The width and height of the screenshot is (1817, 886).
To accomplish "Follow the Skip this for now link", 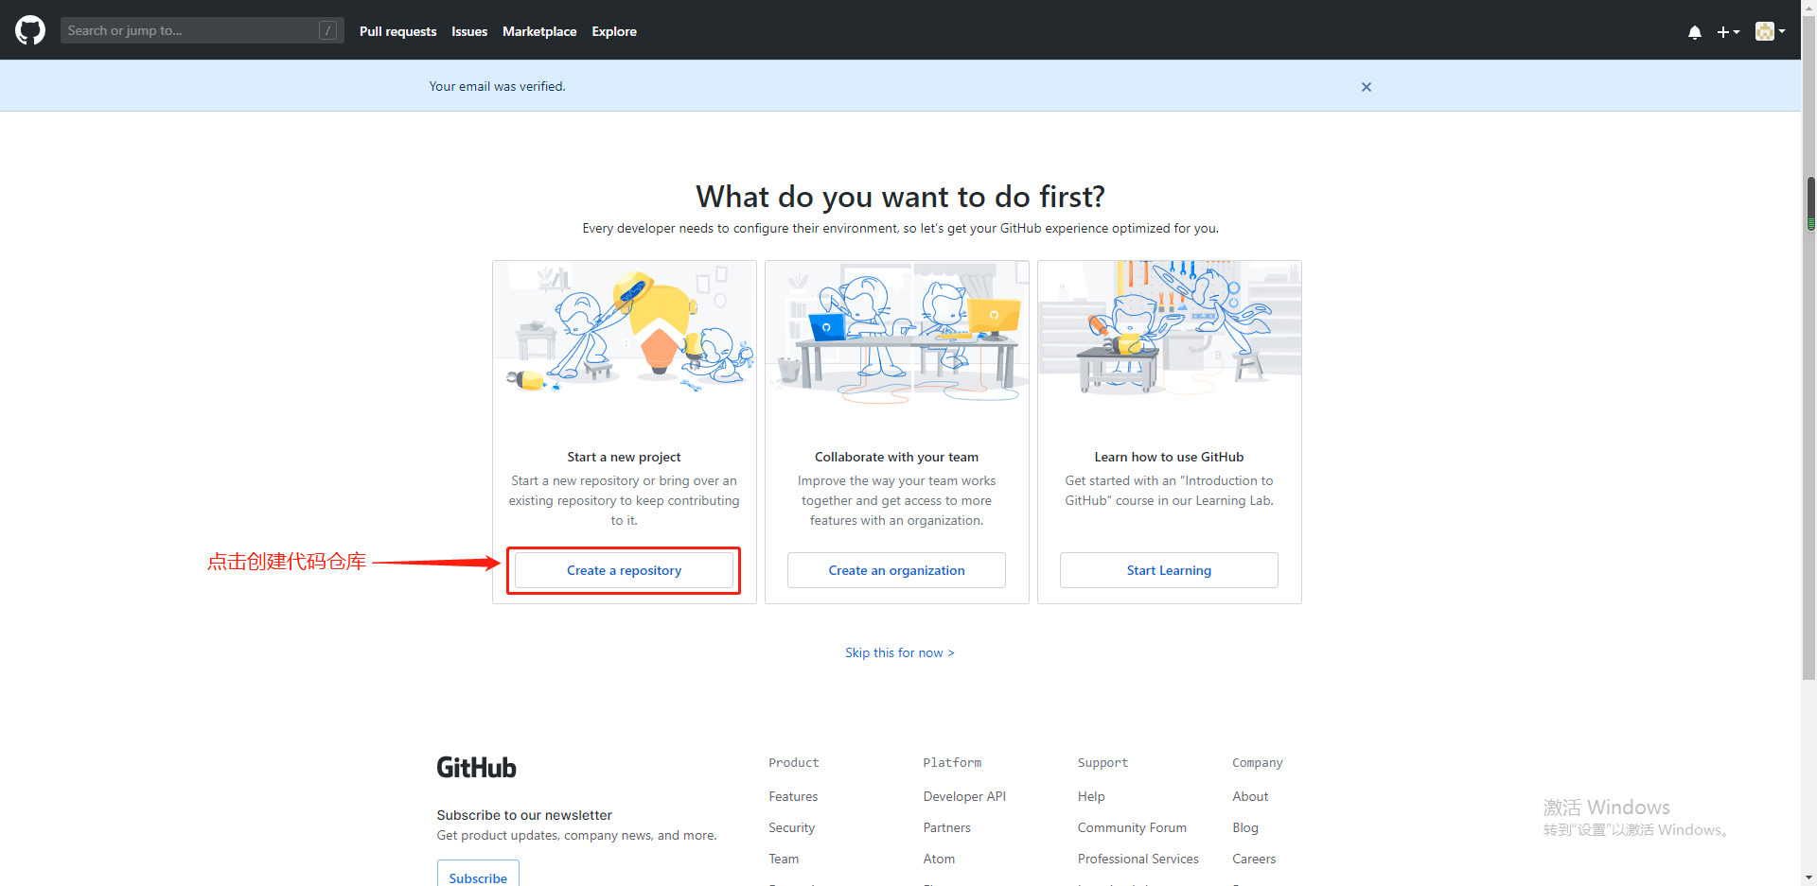I will tap(899, 652).
